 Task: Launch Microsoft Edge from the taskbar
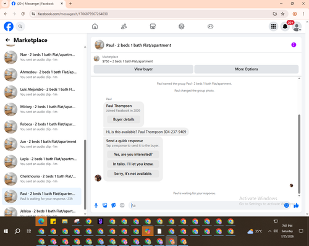pos(41,221)
